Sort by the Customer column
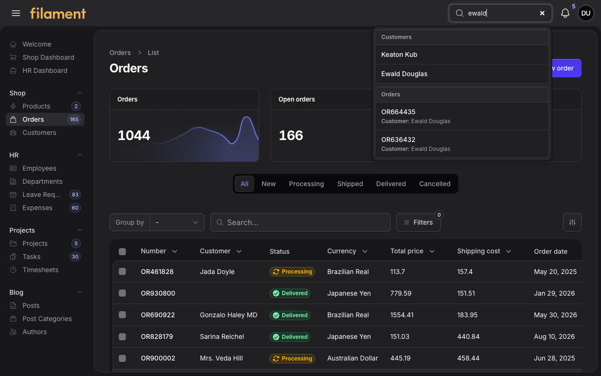Screen dimensions: 601x376 coord(221,251)
